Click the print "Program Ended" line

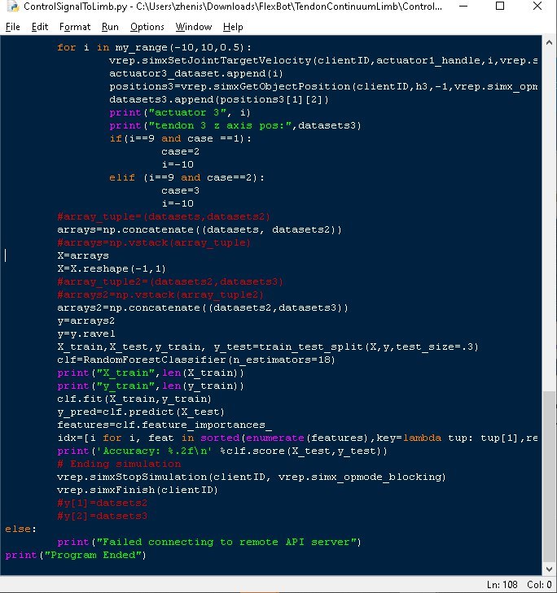pos(76,555)
